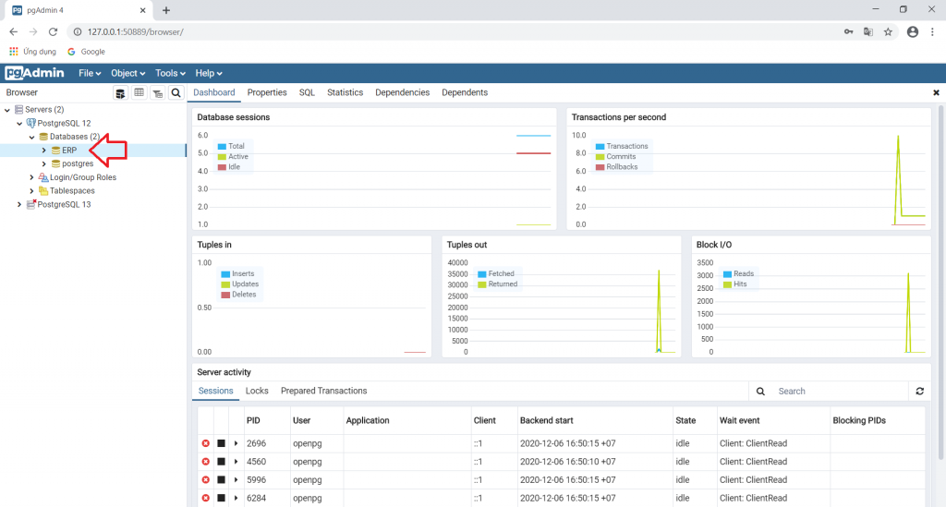Viewport: 946px width, 507px height.
Task: Open the Help menu
Action: [x=209, y=73]
